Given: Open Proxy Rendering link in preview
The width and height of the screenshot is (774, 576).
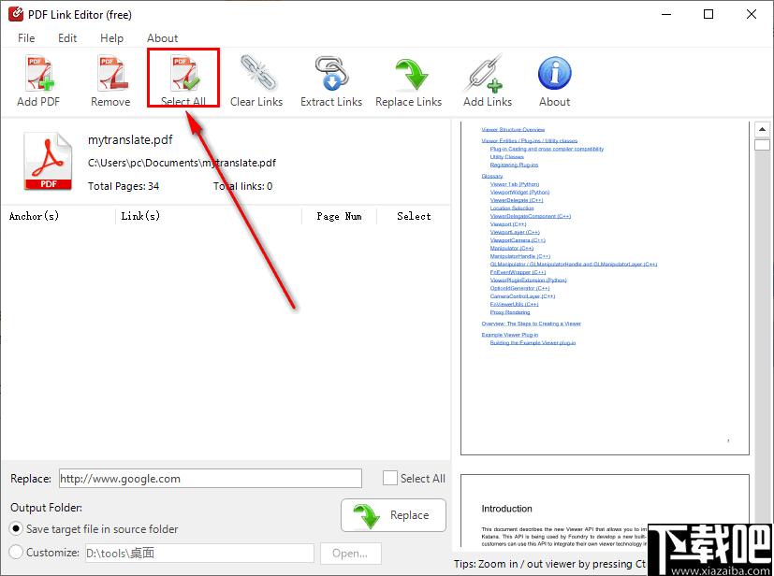Looking at the screenshot, I should pos(510,312).
